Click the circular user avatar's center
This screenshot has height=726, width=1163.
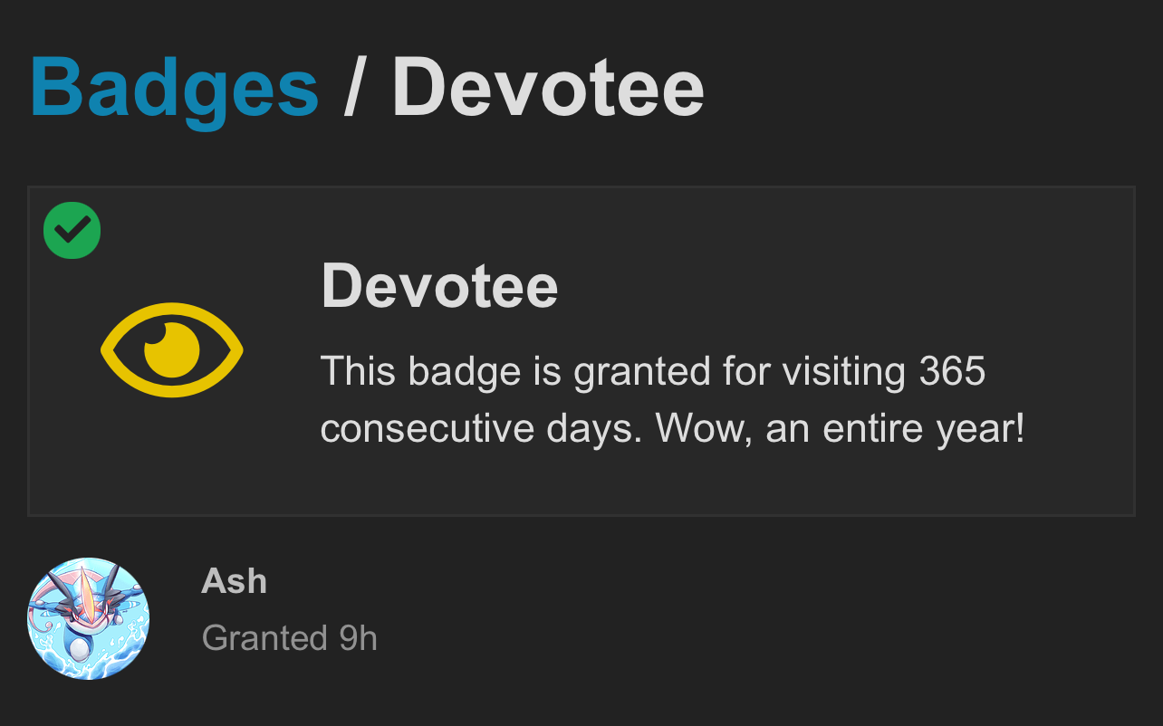tap(89, 618)
